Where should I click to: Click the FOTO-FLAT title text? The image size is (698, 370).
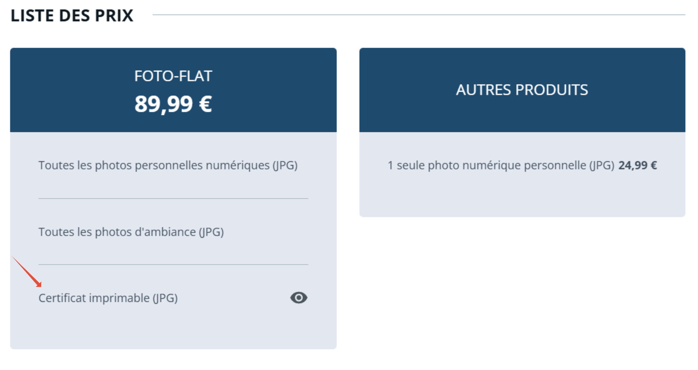173,76
